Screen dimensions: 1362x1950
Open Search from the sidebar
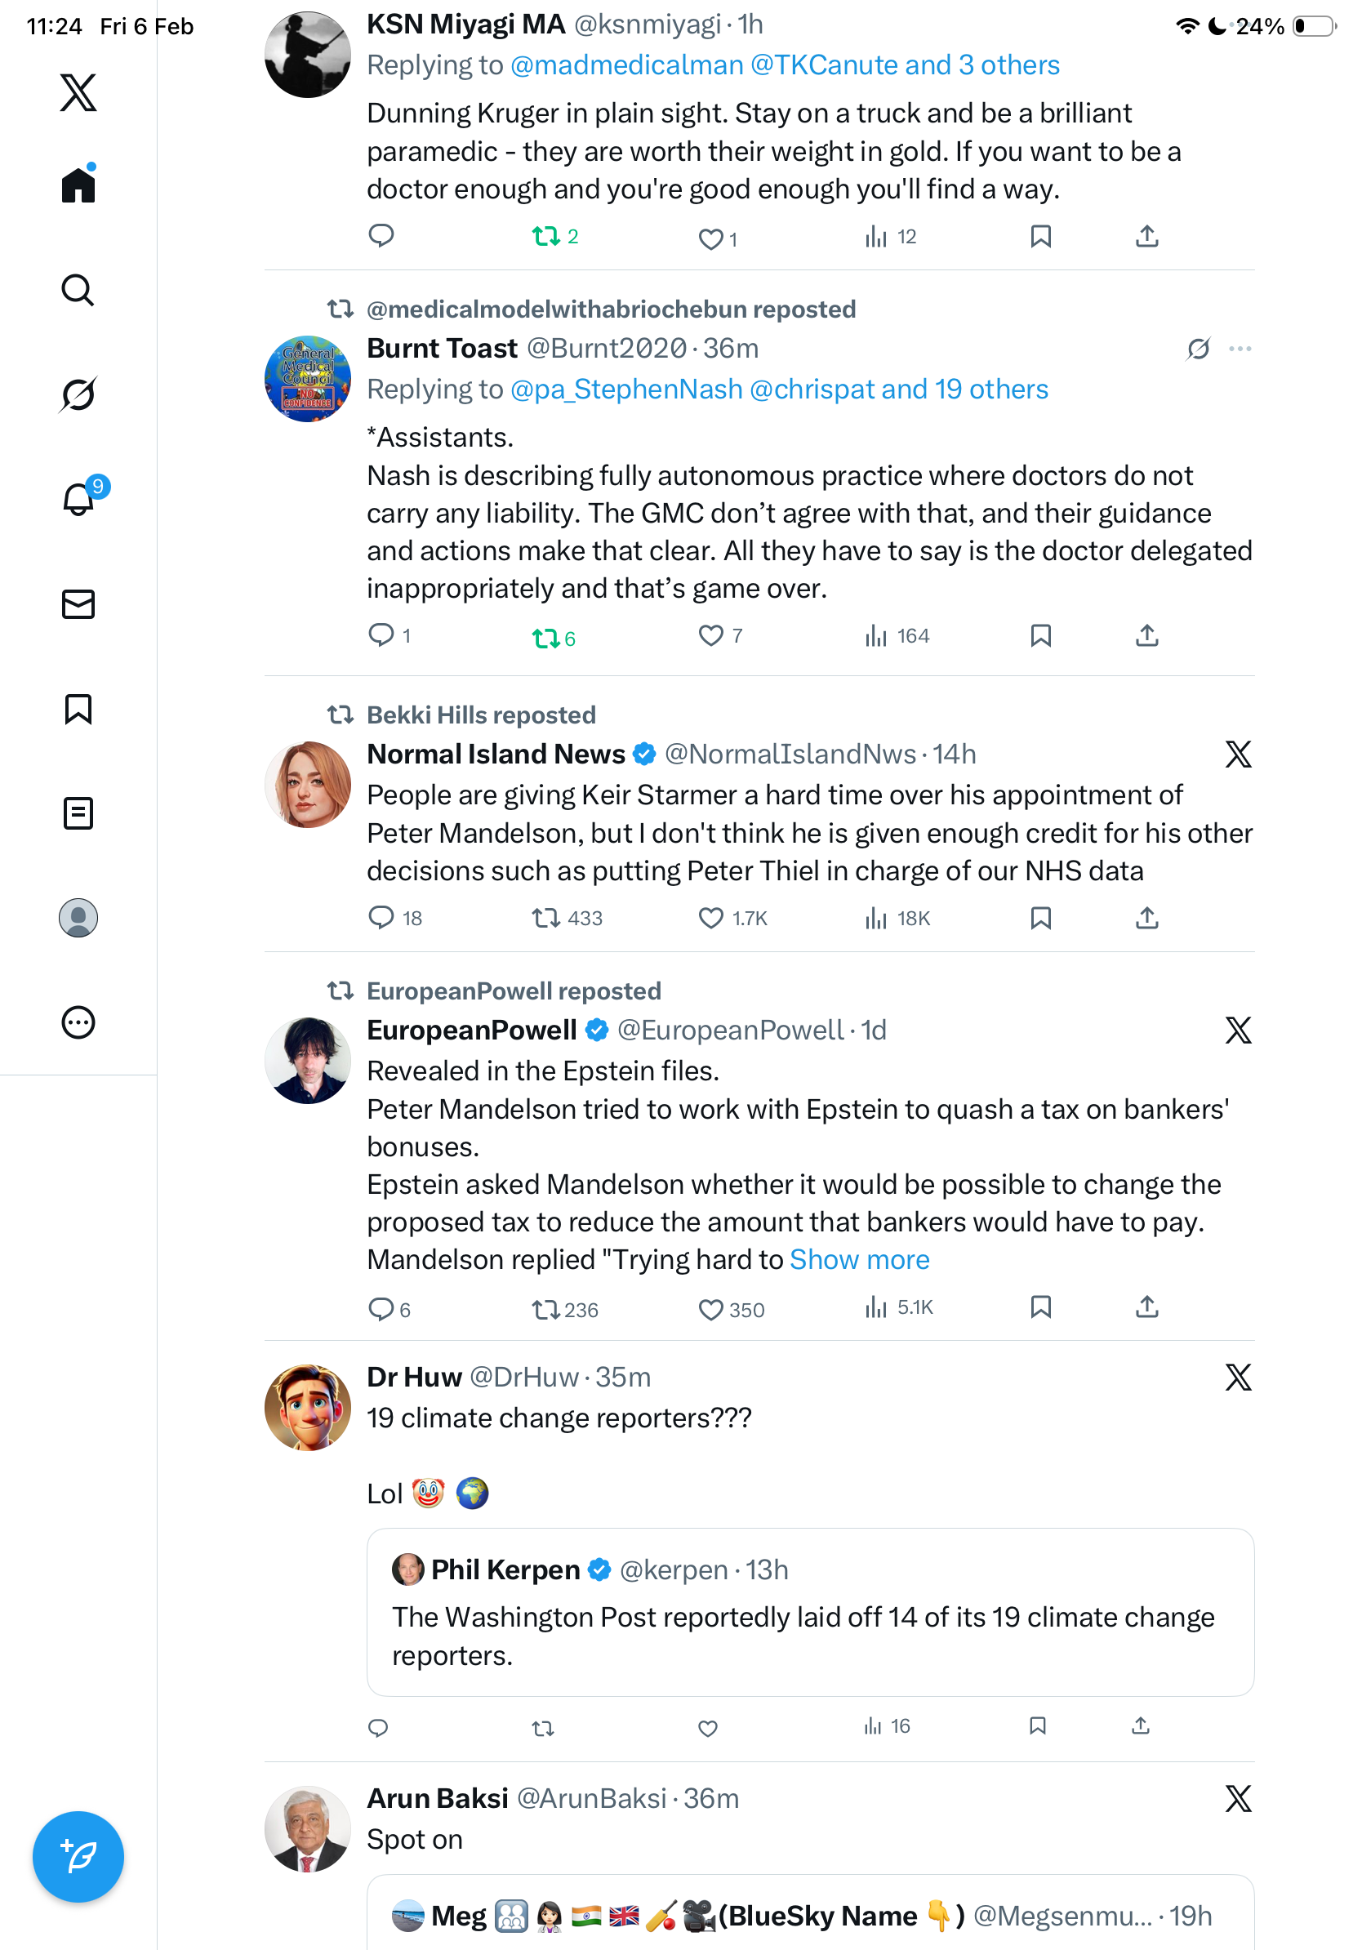[x=78, y=291]
